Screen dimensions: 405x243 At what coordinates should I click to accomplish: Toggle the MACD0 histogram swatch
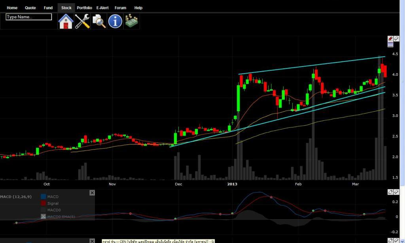pos(44,210)
